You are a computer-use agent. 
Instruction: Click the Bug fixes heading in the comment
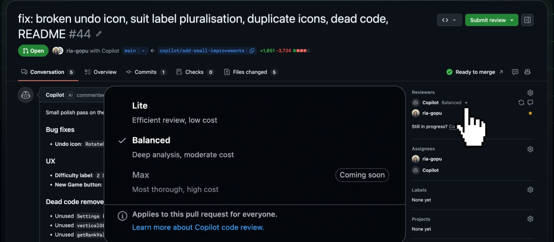[x=60, y=130]
